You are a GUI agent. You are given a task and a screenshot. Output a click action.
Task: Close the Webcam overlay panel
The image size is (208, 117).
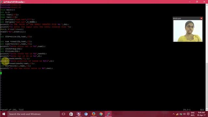[201, 19]
